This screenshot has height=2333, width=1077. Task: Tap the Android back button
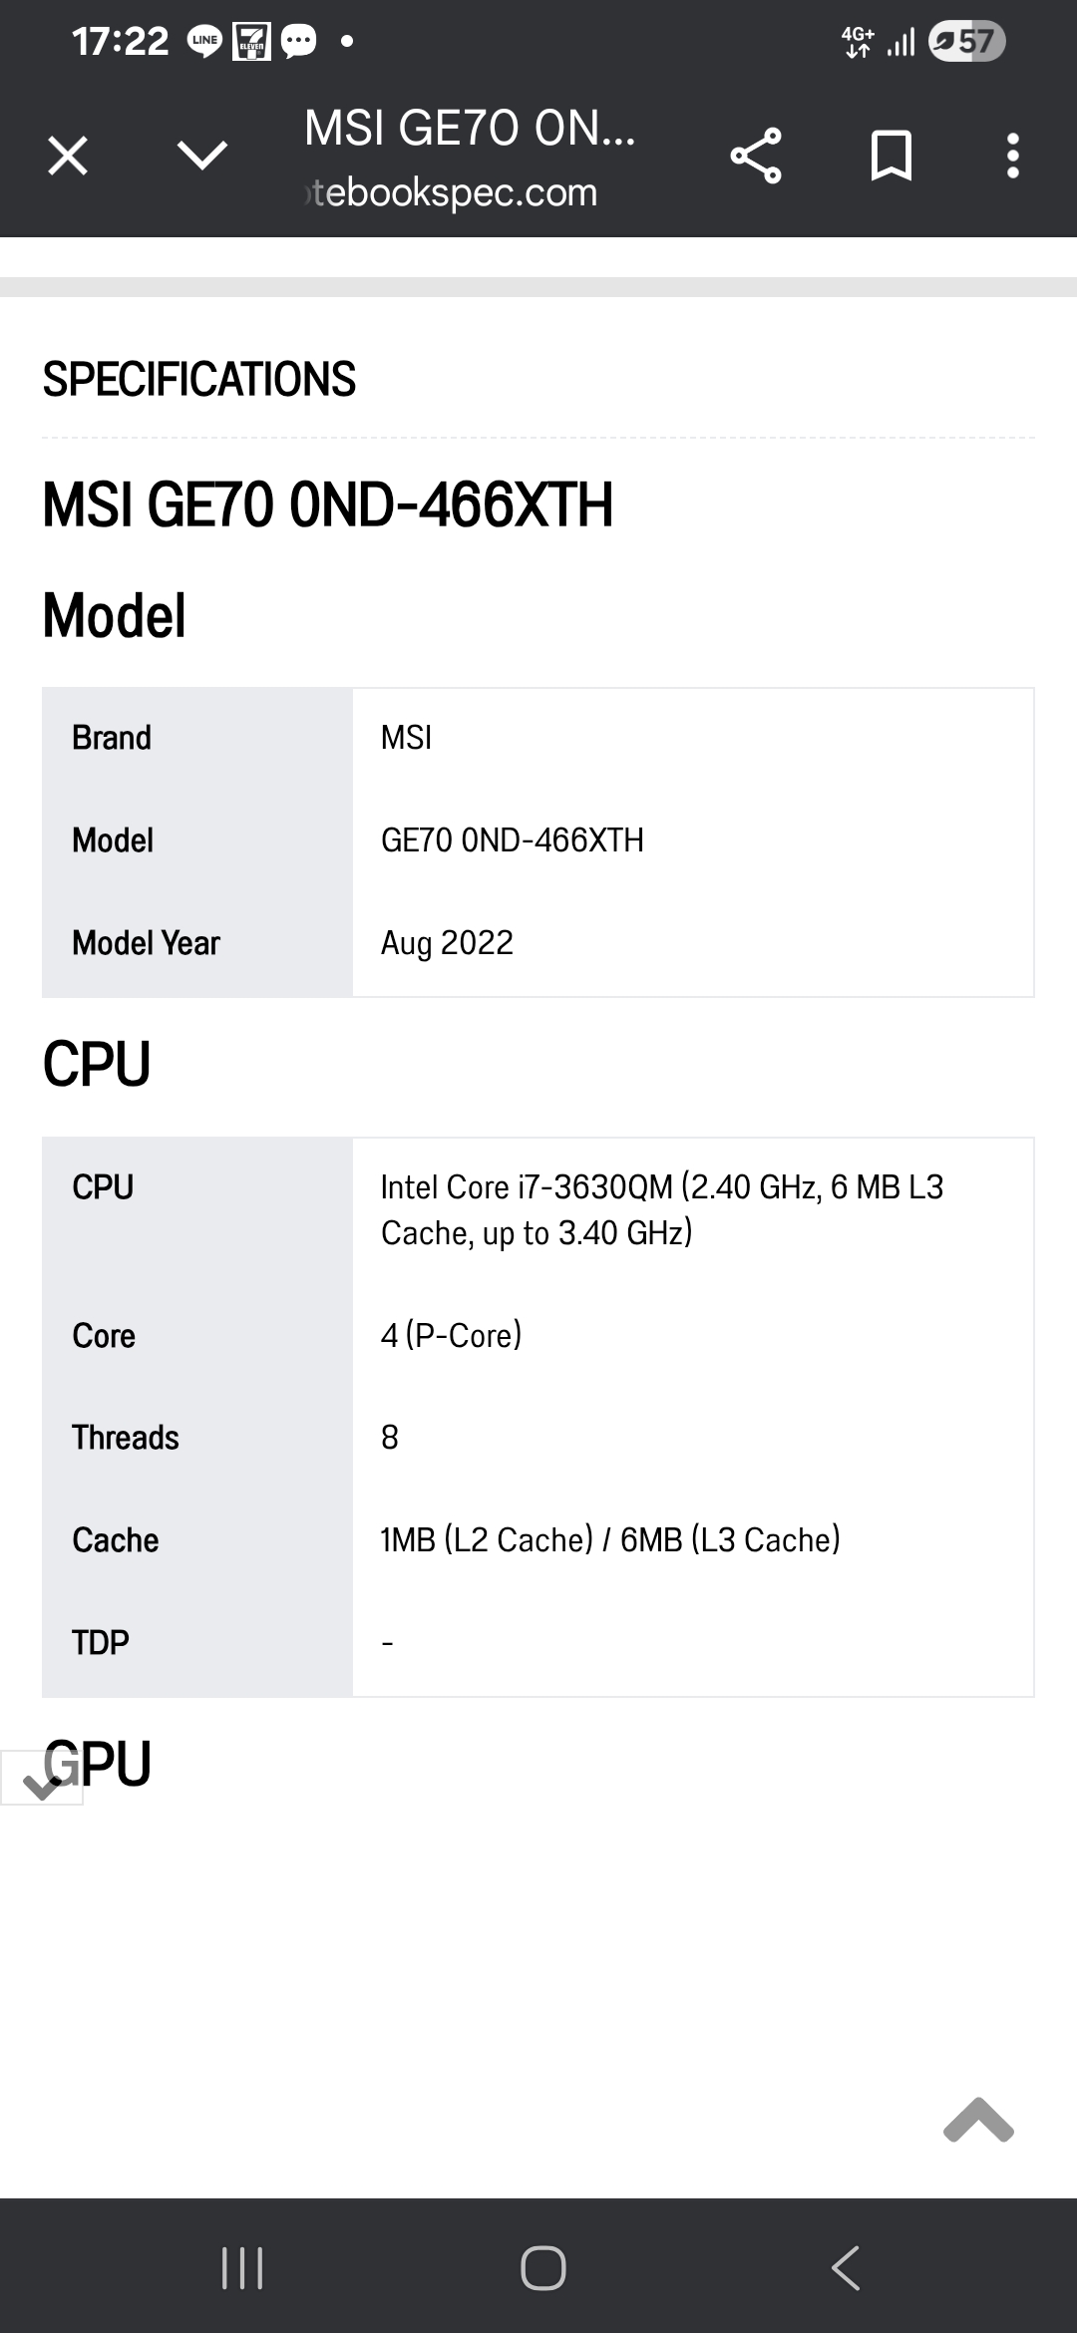coord(846,2267)
